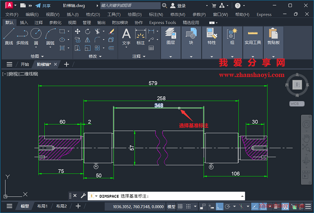Add a new drawing tab with plus

[66, 64]
